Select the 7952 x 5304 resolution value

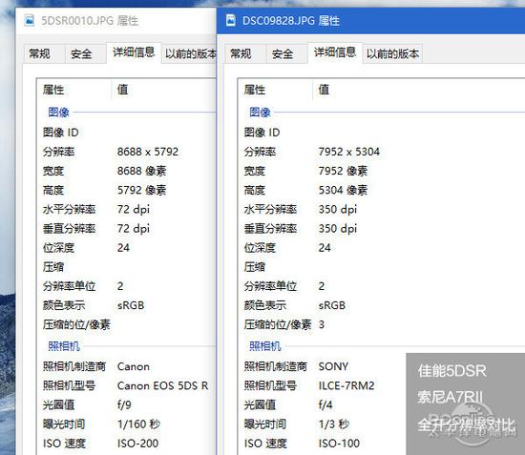pos(348,152)
